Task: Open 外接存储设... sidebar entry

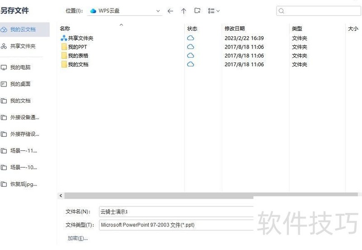Action: 24,134
